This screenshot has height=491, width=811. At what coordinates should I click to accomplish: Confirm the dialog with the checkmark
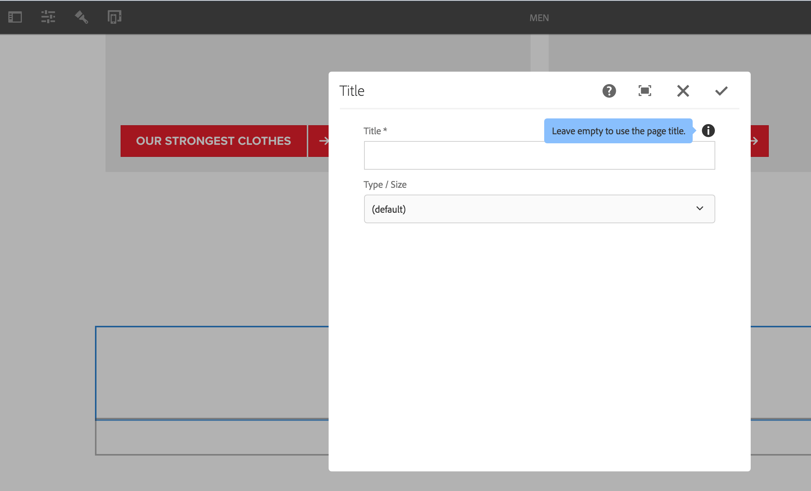(721, 91)
